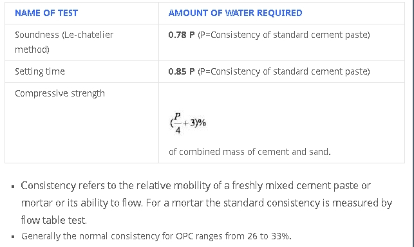Click the bold 0.78 P value
The height and width of the screenshot is (247, 414).
(x=182, y=35)
